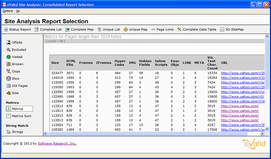The width and height of the screenshot is (271, 159).
Task: Click the size value 112654
Action: coord(57,125)
